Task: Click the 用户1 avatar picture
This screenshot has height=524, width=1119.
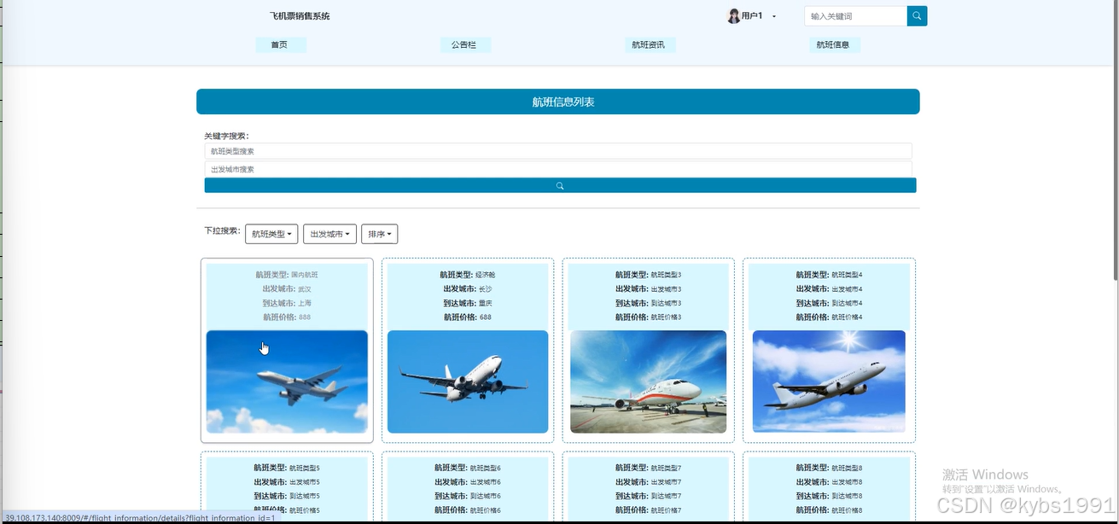Action: [x=733, y=16]
